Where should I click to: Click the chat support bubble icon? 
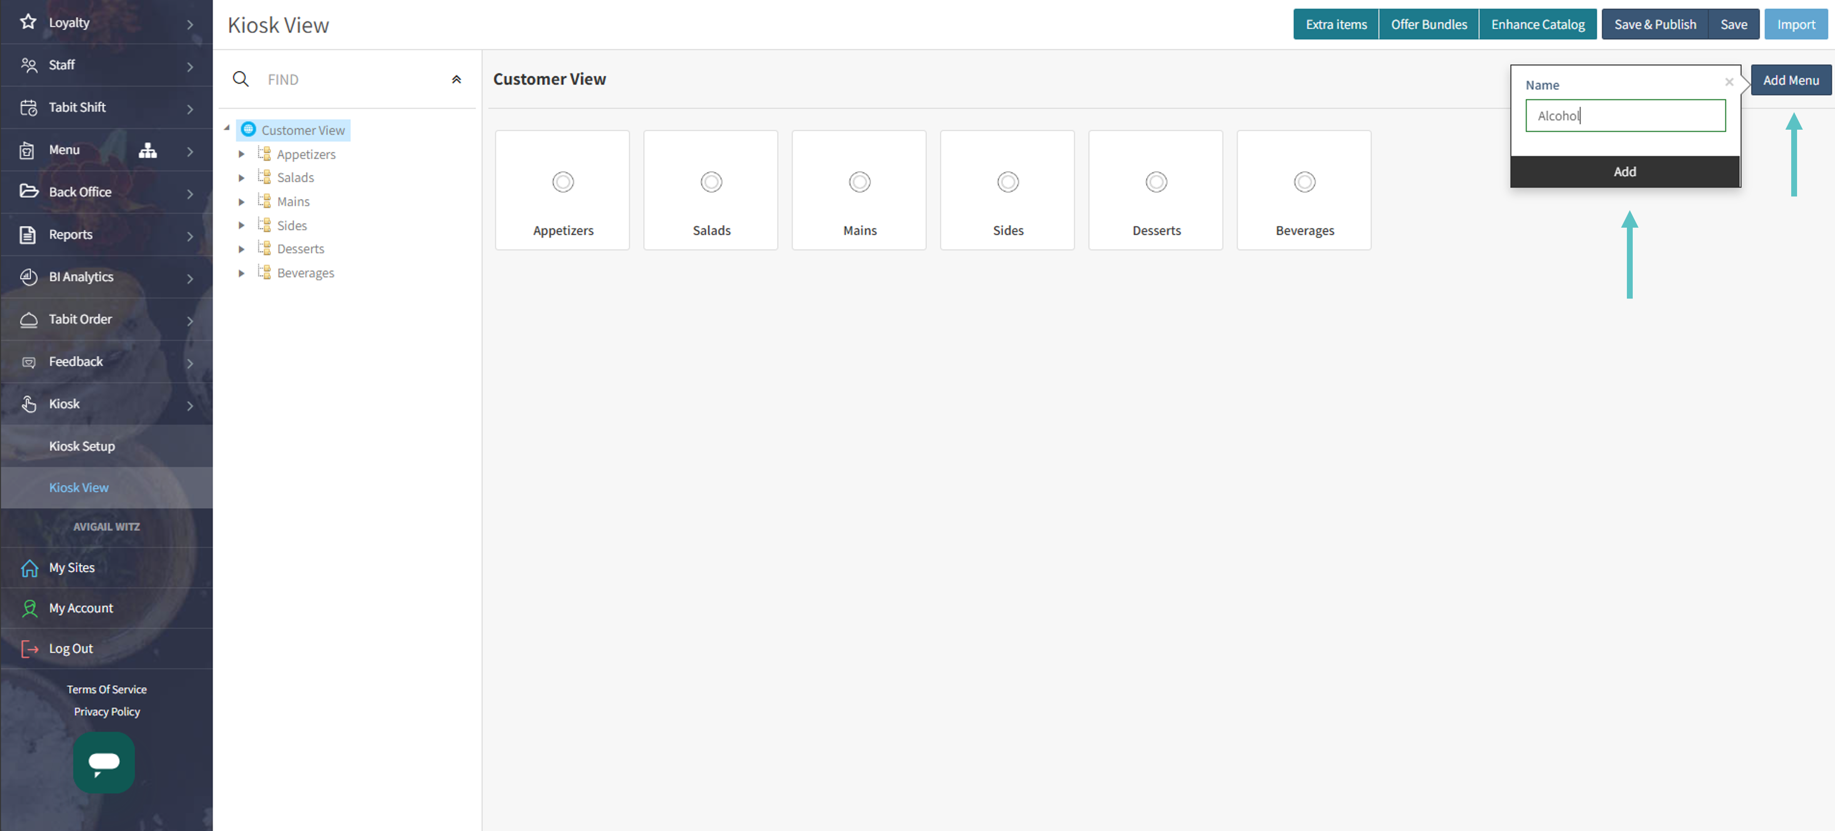point(104,762)
